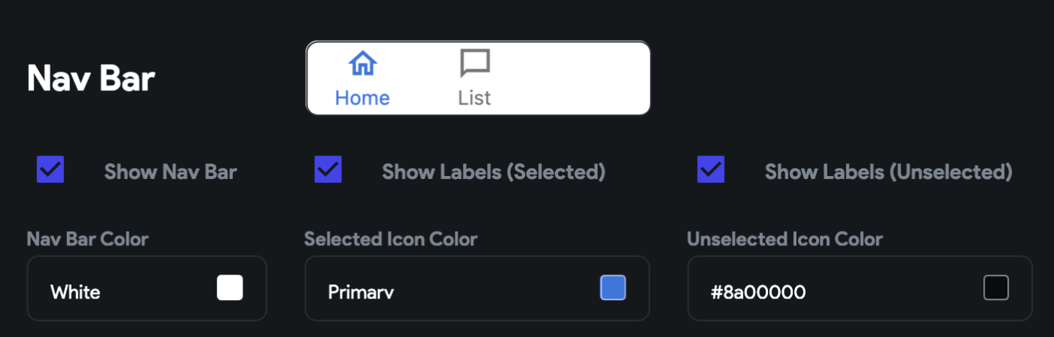Click the "Show Nav Bar" label text

pyautogui.click(x=170, y=172)
